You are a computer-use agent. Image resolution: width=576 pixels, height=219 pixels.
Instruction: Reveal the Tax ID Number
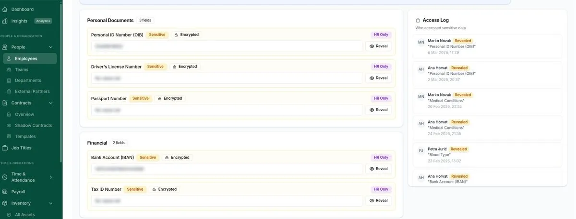[378, 200]
